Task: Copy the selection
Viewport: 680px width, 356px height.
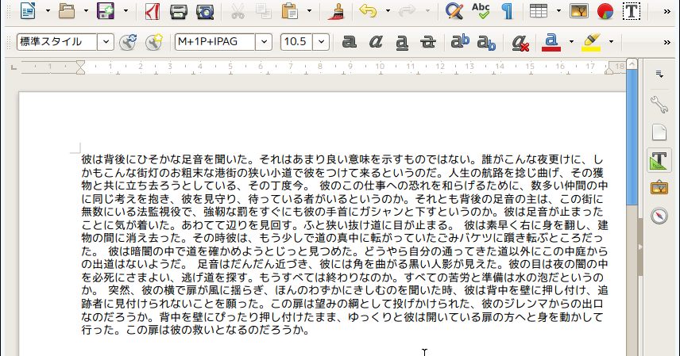Action: 263,11
